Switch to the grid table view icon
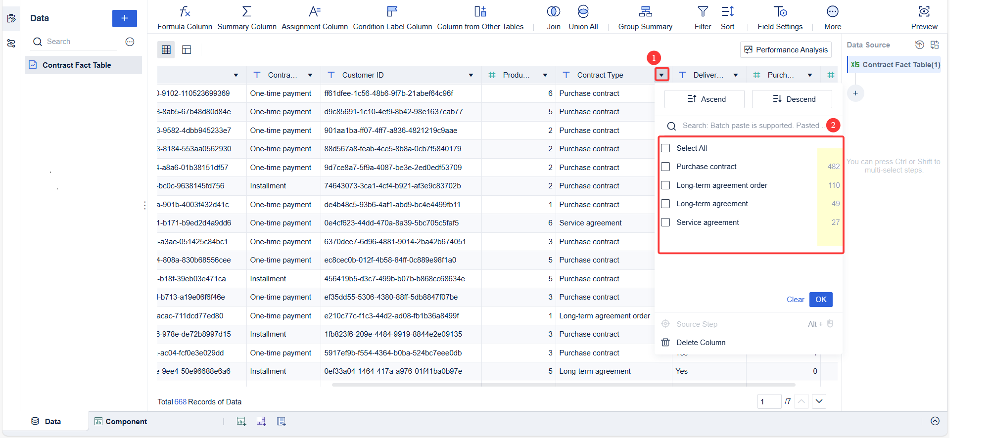Image resolution: width=990 pixels, height=438 pixels. click(166, 49)
